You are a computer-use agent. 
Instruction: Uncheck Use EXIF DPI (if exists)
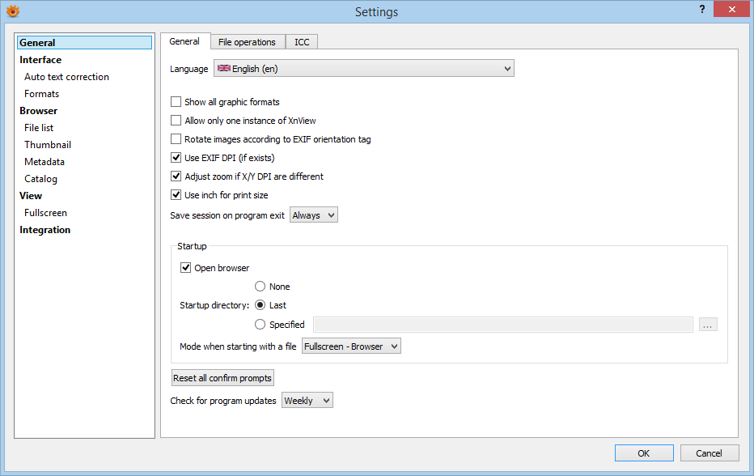click(x=176, y=158)
